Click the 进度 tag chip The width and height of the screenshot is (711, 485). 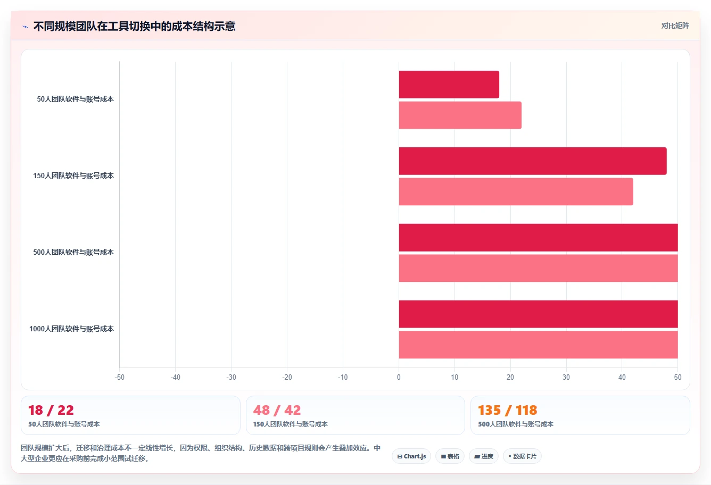[484, 456]
